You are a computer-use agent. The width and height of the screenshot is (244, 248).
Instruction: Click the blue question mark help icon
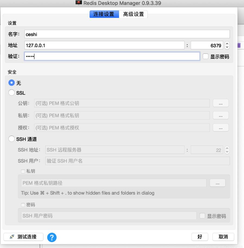click(52, 237)
